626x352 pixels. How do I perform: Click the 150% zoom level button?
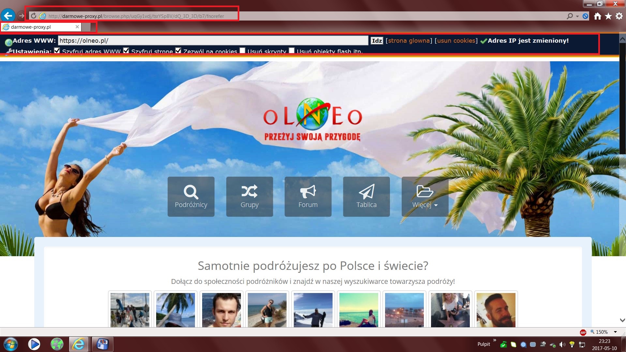click(599, 332)
